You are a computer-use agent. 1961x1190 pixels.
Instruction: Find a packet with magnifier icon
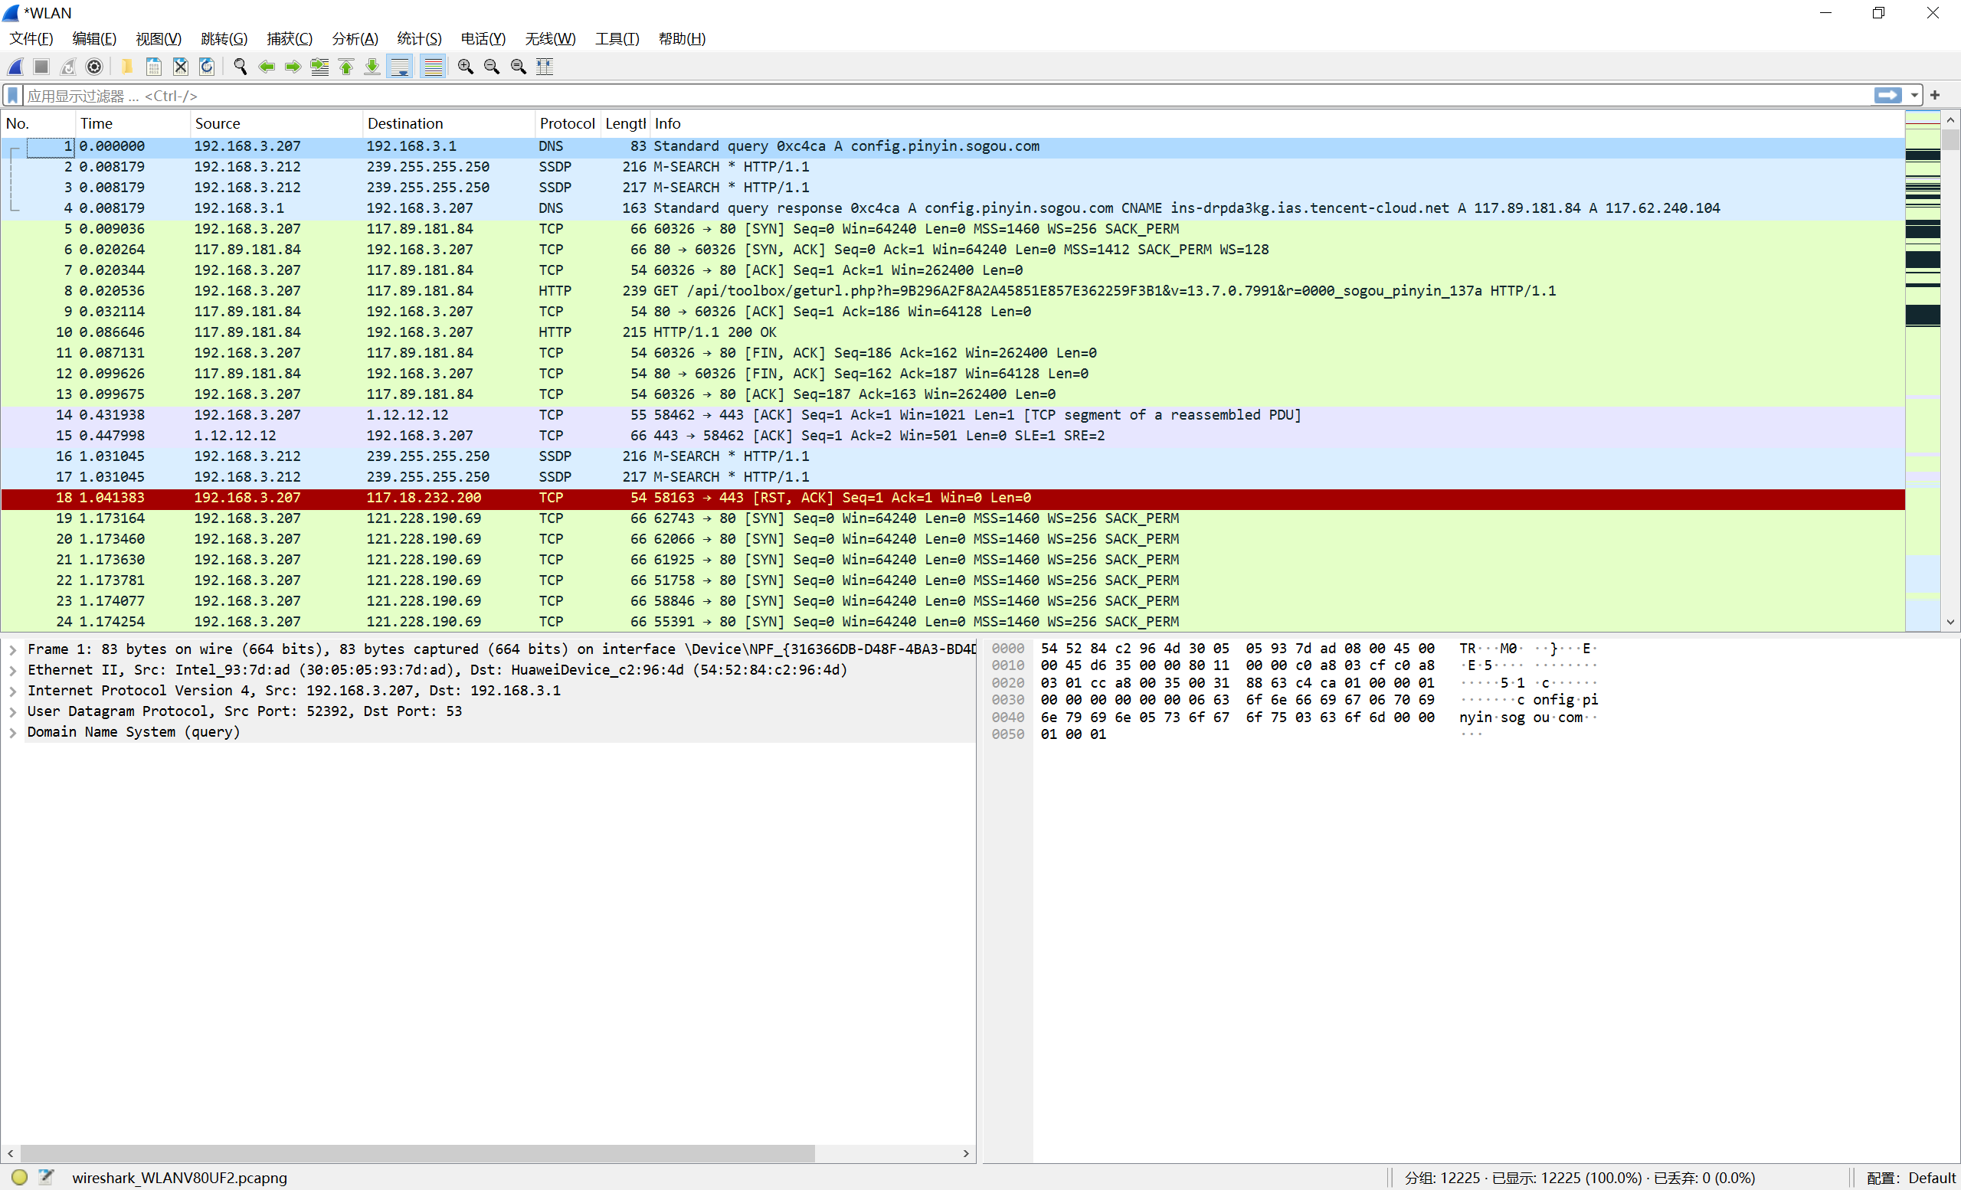(x=241, y=67)
